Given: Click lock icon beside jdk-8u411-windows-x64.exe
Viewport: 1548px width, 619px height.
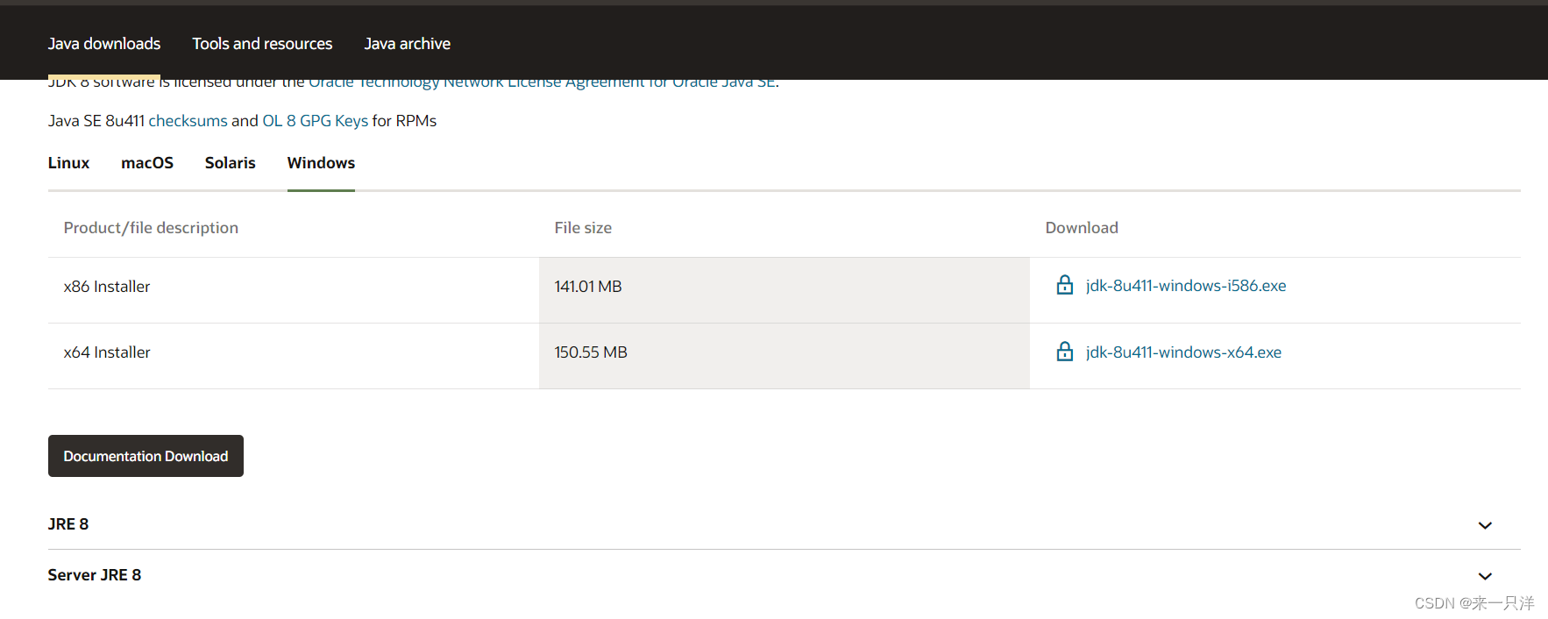Looking at the screenshot, I should click(x=1064, y=352).
